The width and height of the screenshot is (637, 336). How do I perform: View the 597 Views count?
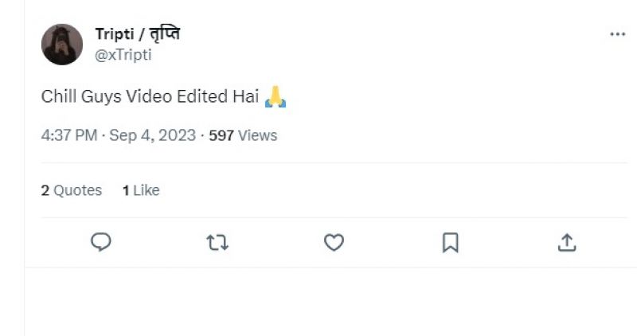(242, 135)
